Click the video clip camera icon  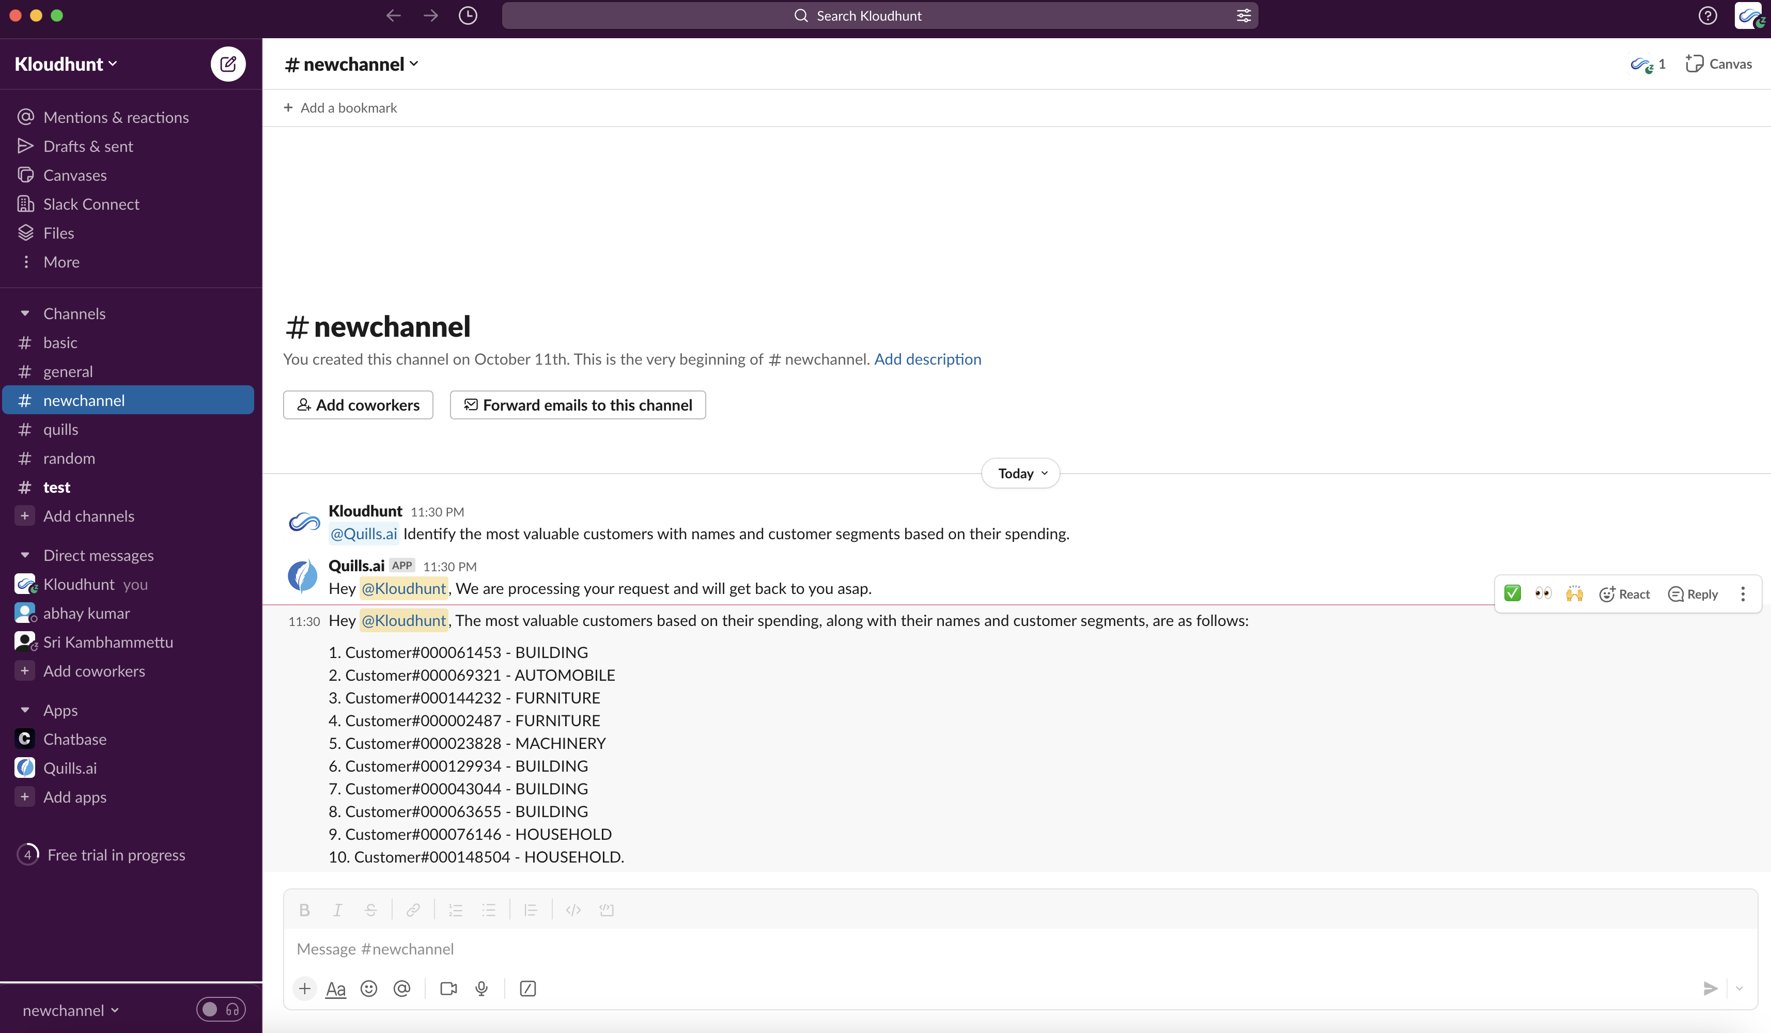448,989
